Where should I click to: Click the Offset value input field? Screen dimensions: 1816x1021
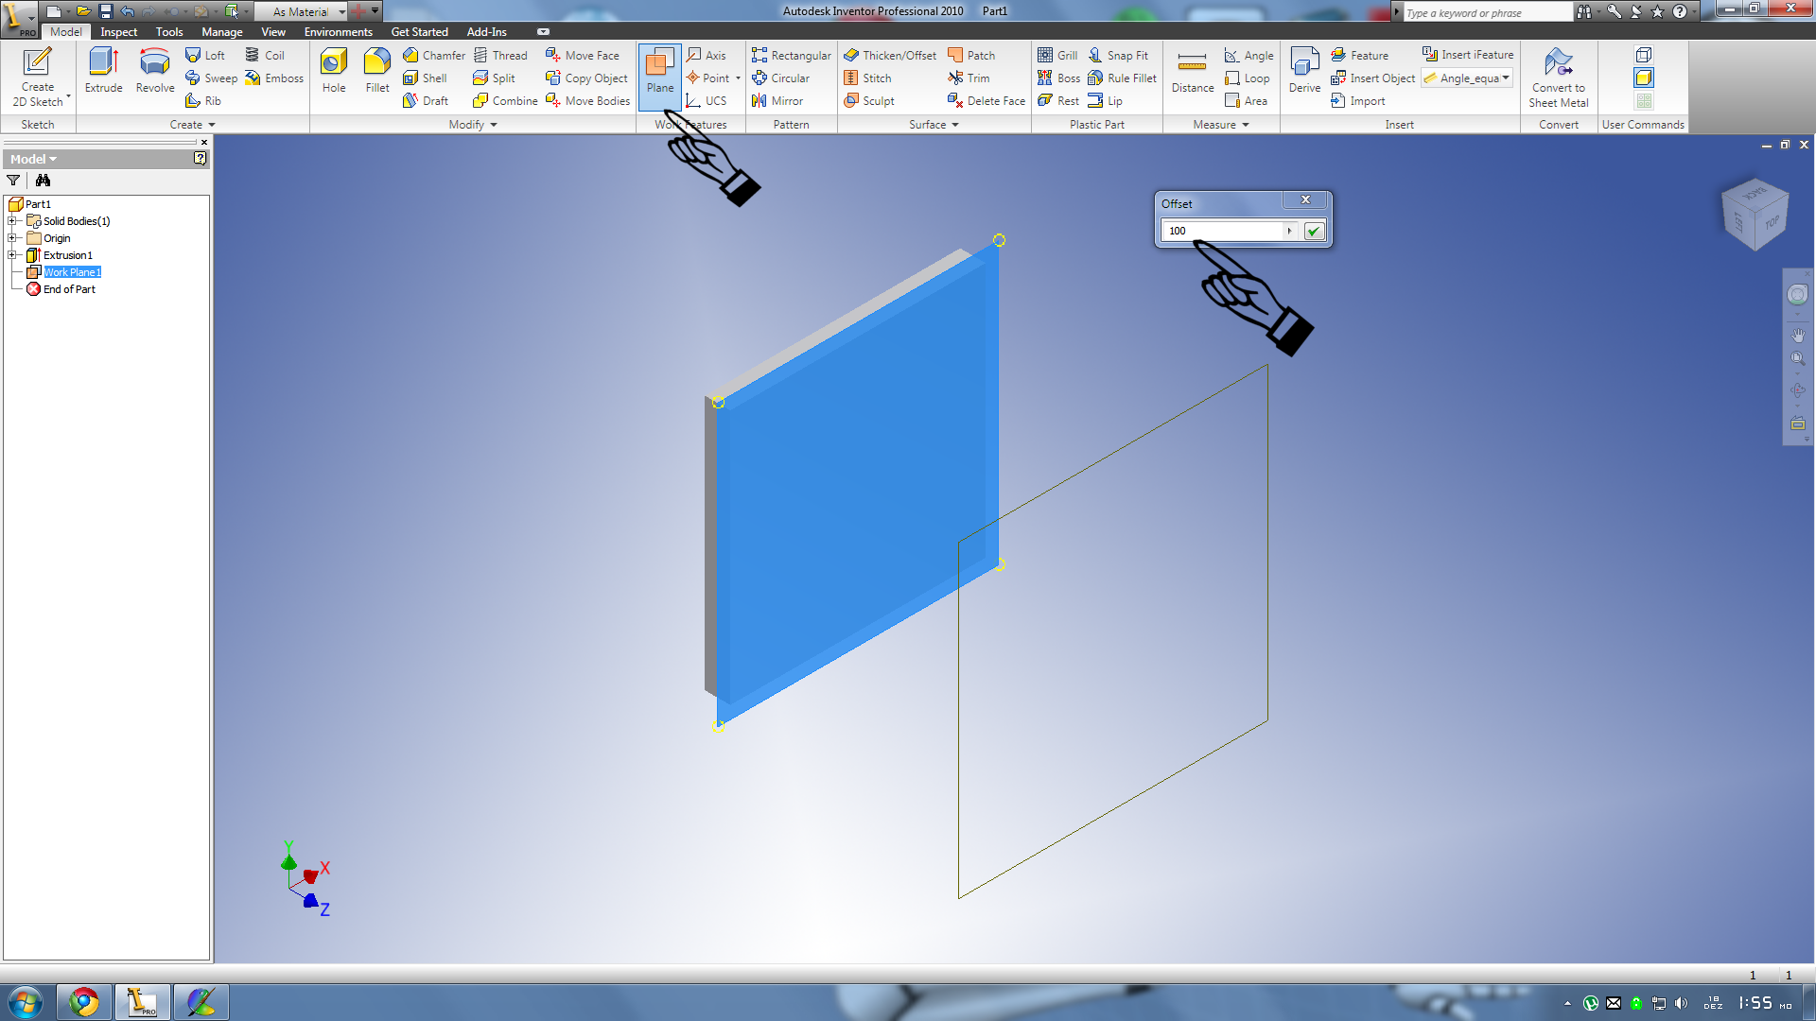coord(1220,231)
